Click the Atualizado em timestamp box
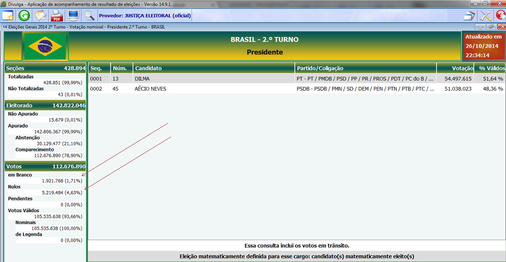The width and height of the screenshot is (506, 262). [484, 46]
